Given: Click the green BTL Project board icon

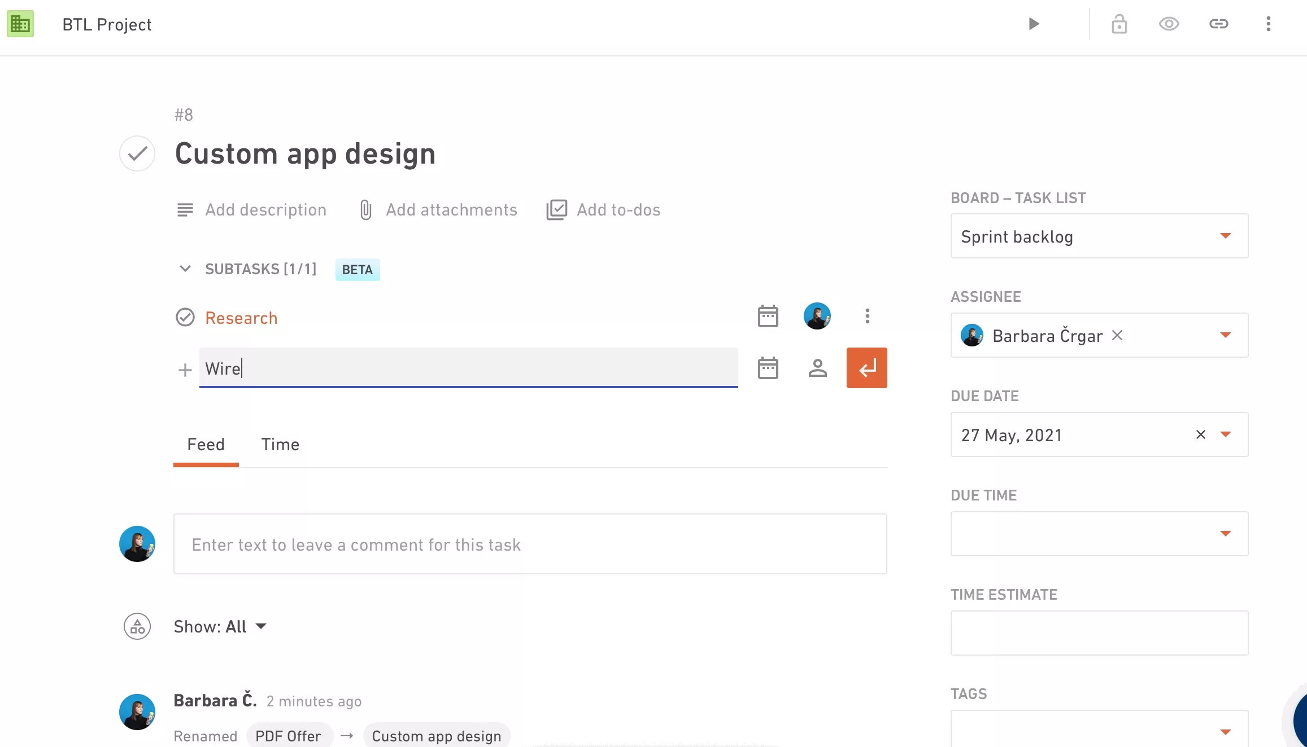Looking at the screenshot, I should point(20,24).
